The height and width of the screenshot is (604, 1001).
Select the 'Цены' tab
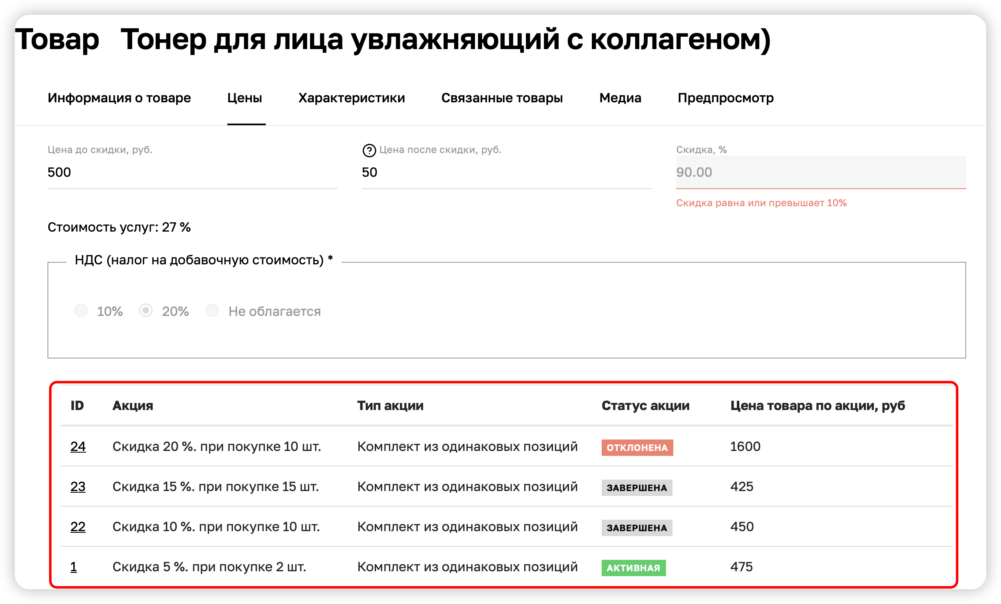pos(245,98)
